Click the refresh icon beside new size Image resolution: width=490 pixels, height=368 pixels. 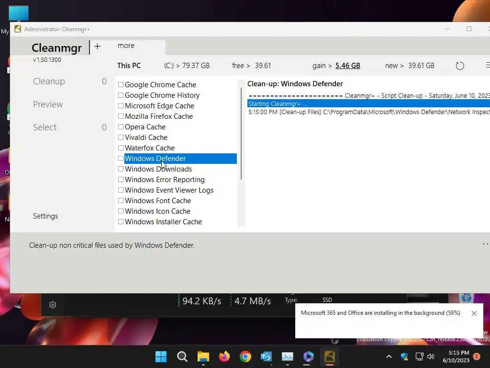(460, 66)
